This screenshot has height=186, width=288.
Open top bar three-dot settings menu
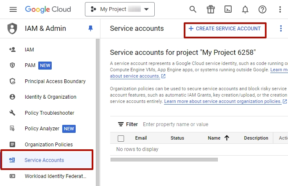280,9
